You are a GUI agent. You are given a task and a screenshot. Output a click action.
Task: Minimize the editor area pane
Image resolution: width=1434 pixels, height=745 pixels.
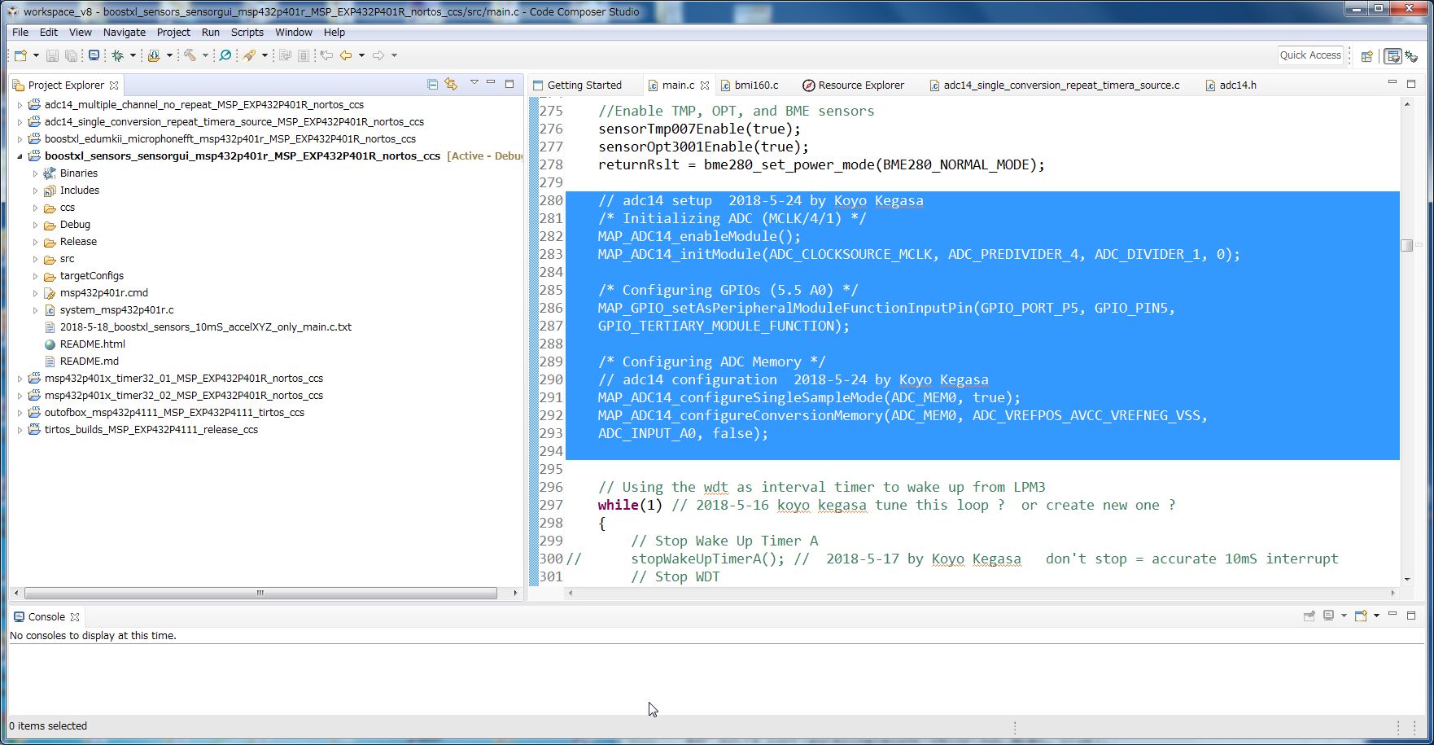coord(1392,83)
